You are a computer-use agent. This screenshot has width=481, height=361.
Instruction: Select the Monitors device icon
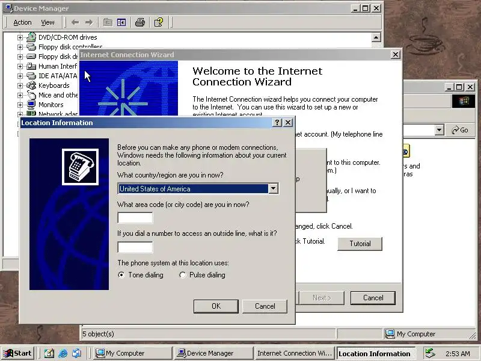[31, 105]
